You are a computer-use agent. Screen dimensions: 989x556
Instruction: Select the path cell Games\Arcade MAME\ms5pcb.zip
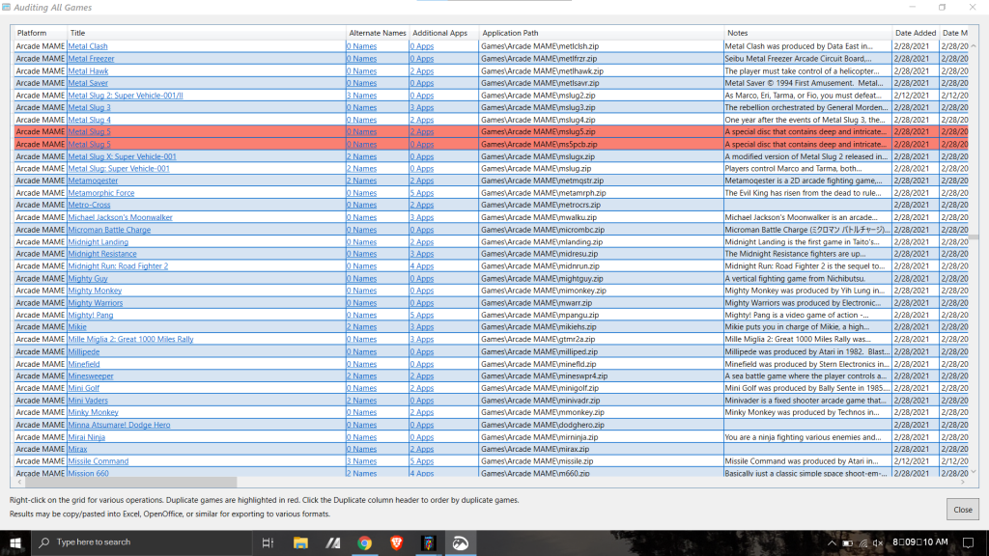601,145
